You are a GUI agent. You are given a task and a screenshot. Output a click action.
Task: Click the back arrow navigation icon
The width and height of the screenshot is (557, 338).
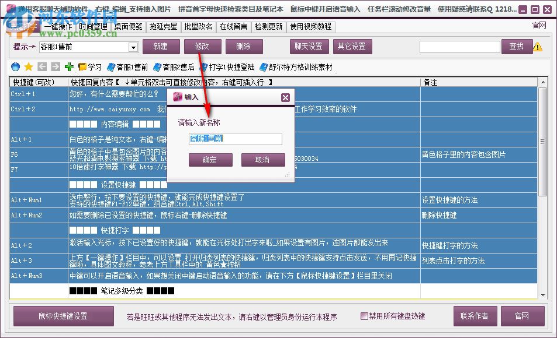41,66
